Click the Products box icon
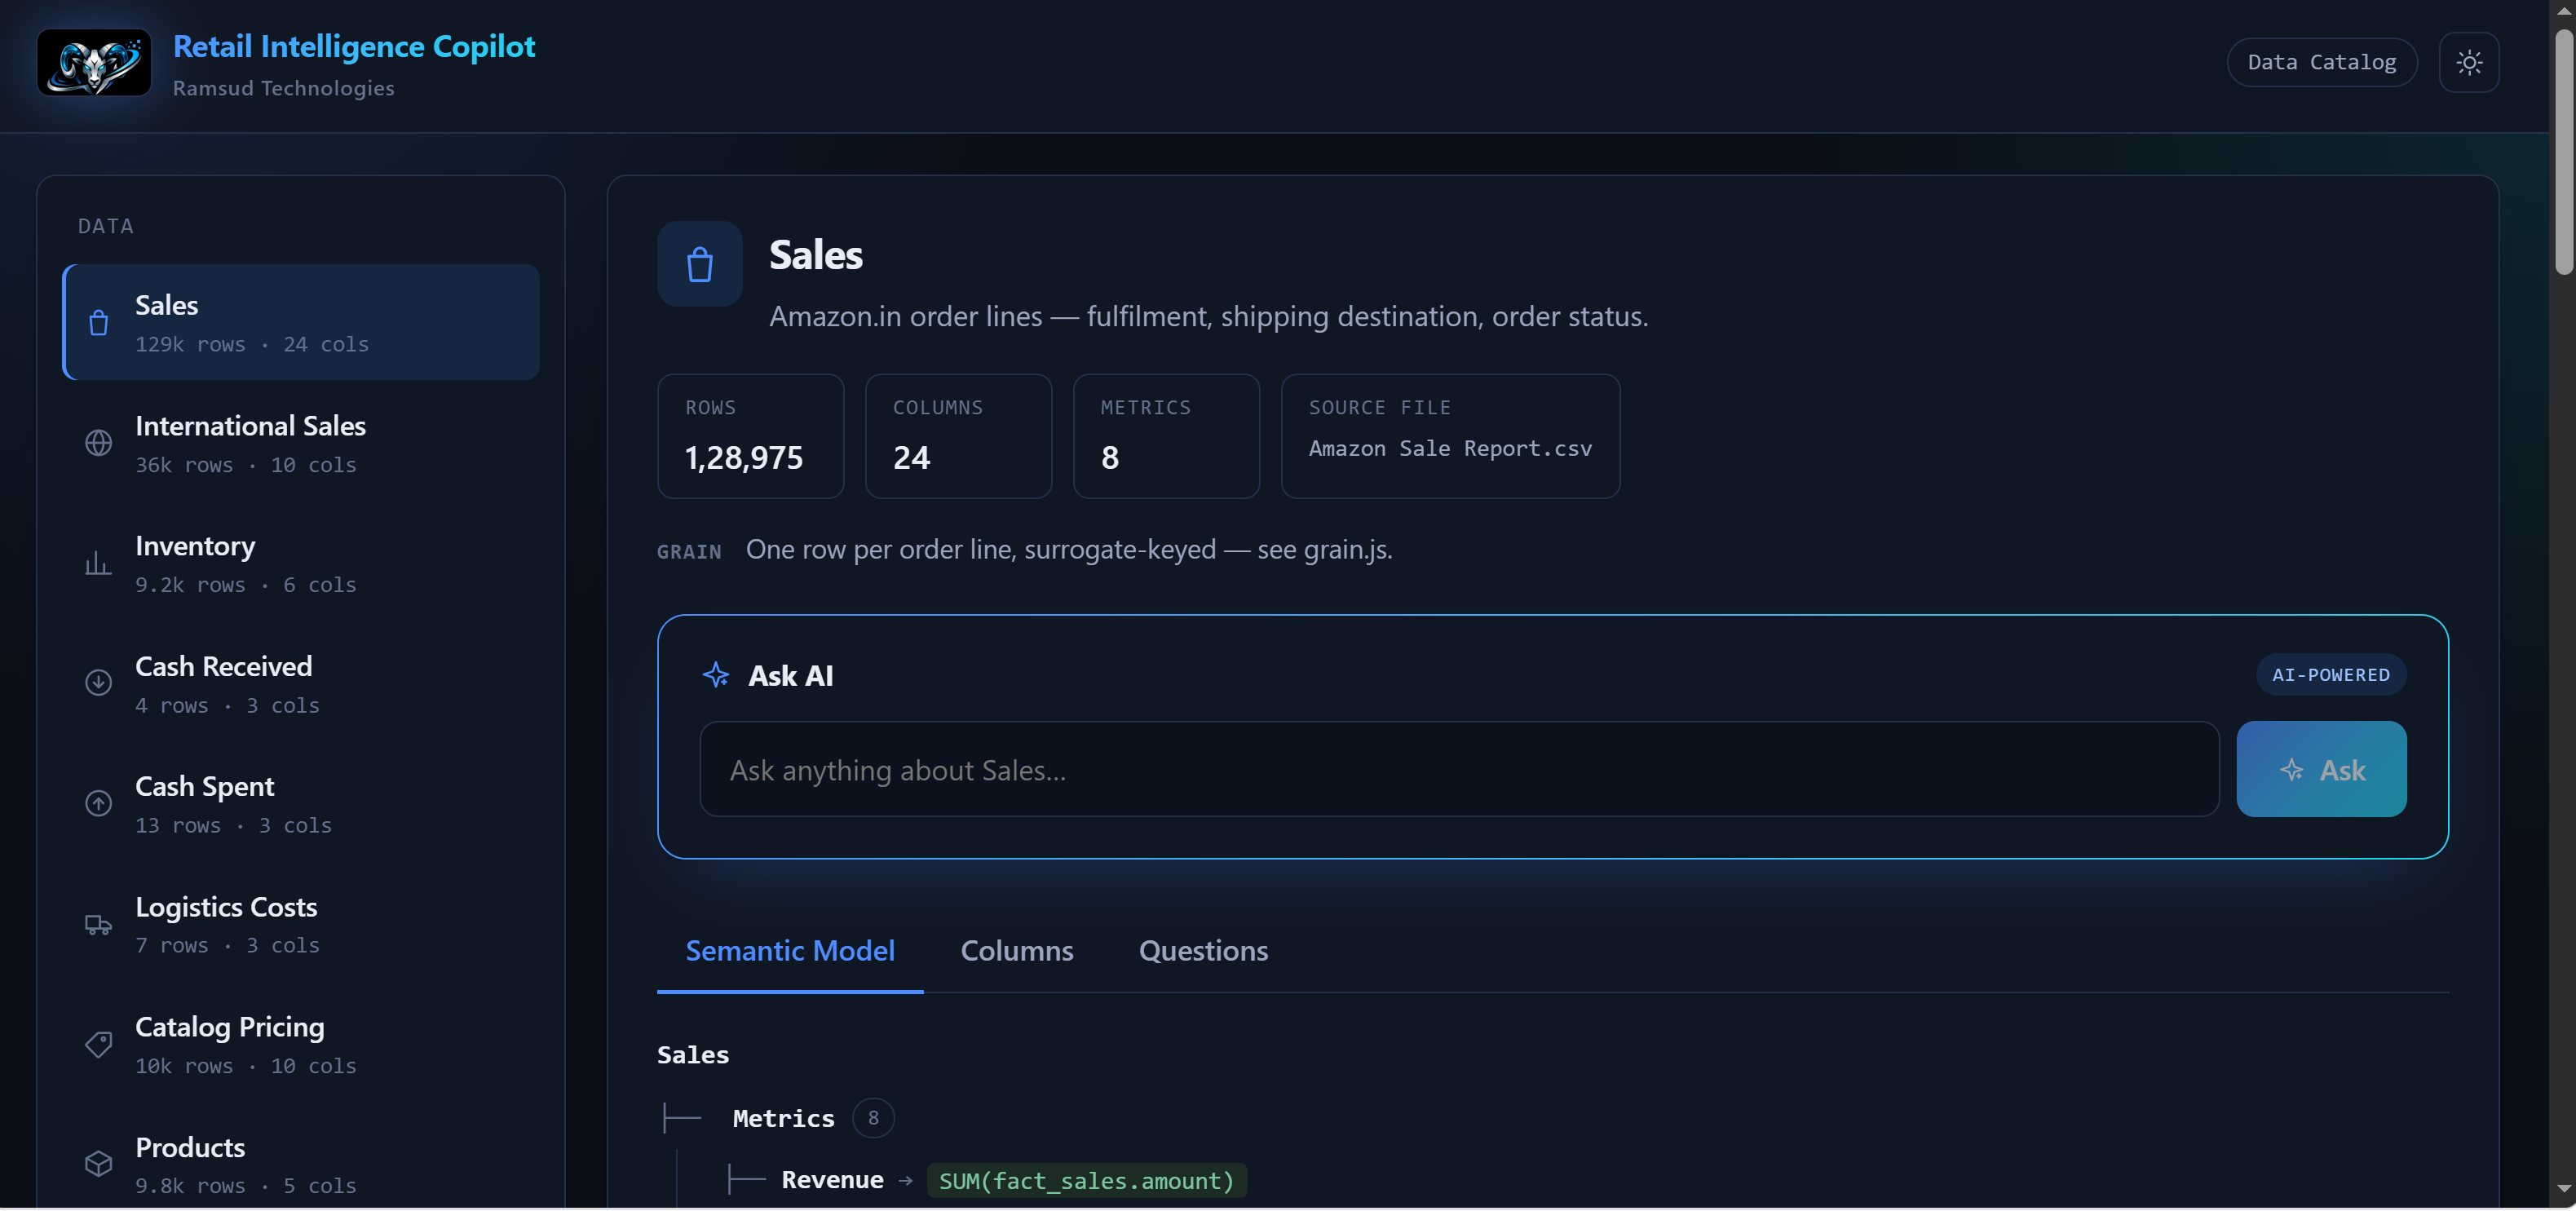Image resolution: width=2576 pixels, height=1211 pixels. tap(98, 1164)
